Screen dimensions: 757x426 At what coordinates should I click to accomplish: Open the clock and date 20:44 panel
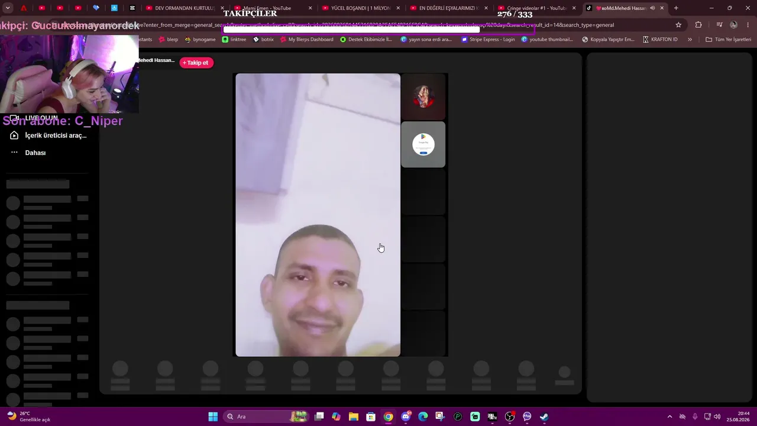[739, 417]
